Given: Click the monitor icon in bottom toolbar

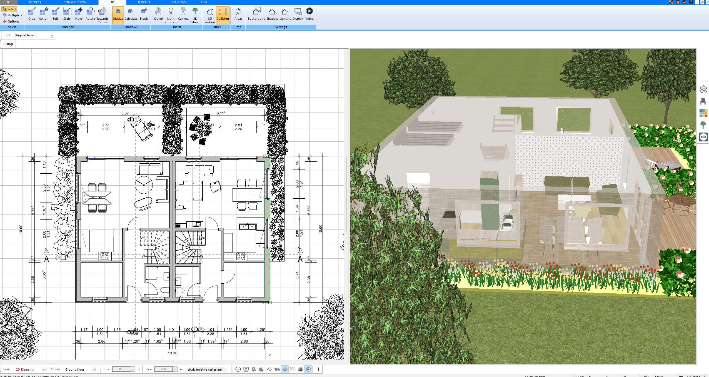Looking at the screenshot, I should pyautogui.click(x=246, y=369).
